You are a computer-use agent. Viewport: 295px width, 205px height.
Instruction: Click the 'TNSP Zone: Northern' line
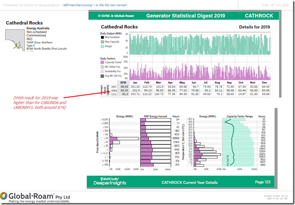tap(40, 42)
